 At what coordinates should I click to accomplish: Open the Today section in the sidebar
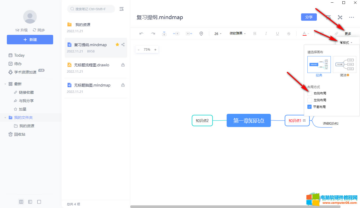pos(19,55)
